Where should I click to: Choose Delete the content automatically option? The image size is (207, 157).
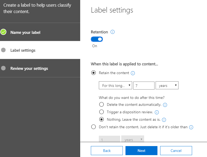[102, 104]
